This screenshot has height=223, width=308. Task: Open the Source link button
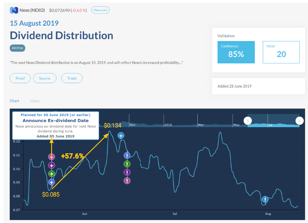point(45,78)
